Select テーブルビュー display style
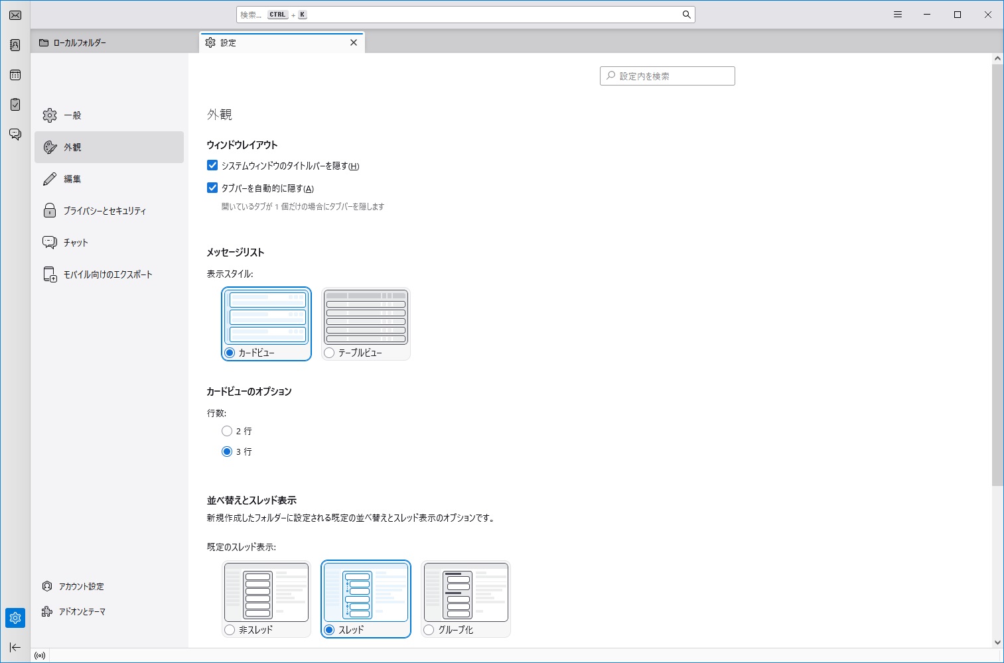1004x663 pixels. (329, 353)
